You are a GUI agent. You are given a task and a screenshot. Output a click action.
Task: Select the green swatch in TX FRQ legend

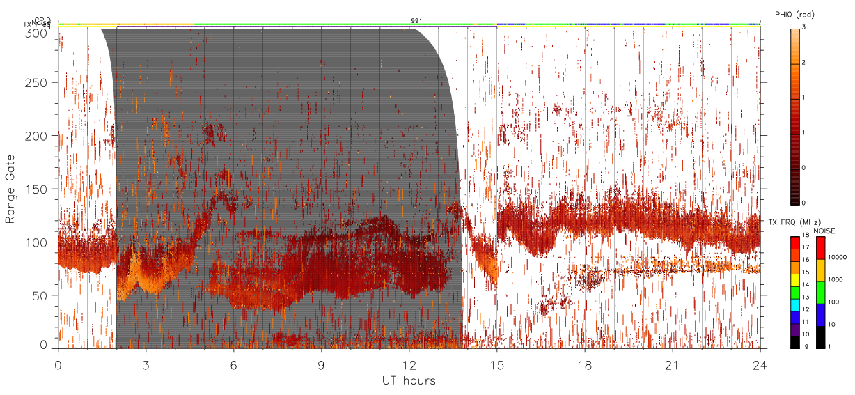(x=795, y=293)
